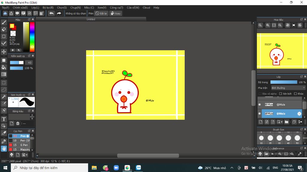Open add-layer dropdown arrow in Lớp panel

(x=282, y=122)
